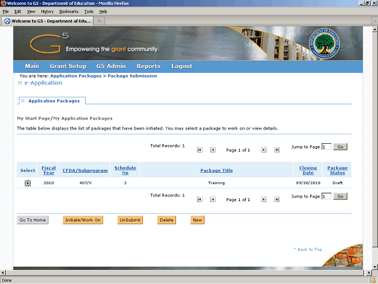This screenshot has width=378, height=284.
Task: Sort by Package Status column
Action: tap(337, 170)
